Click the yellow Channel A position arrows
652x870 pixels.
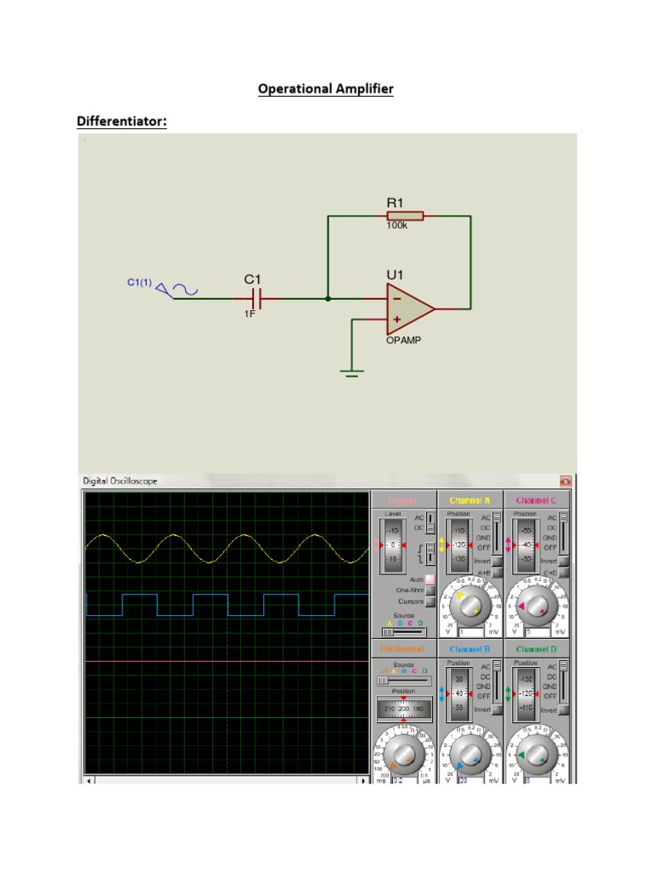coord(441,545)
